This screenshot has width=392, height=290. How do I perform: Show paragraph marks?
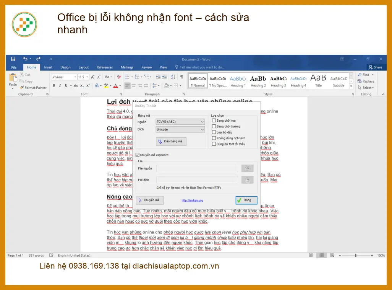tap(182, 77)
